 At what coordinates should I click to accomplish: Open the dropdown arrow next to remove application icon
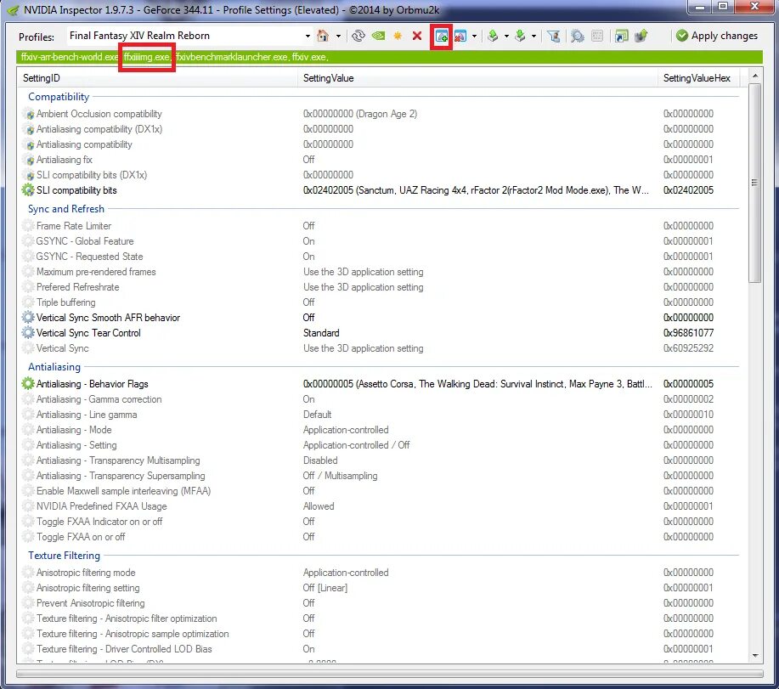pos(474,36)
